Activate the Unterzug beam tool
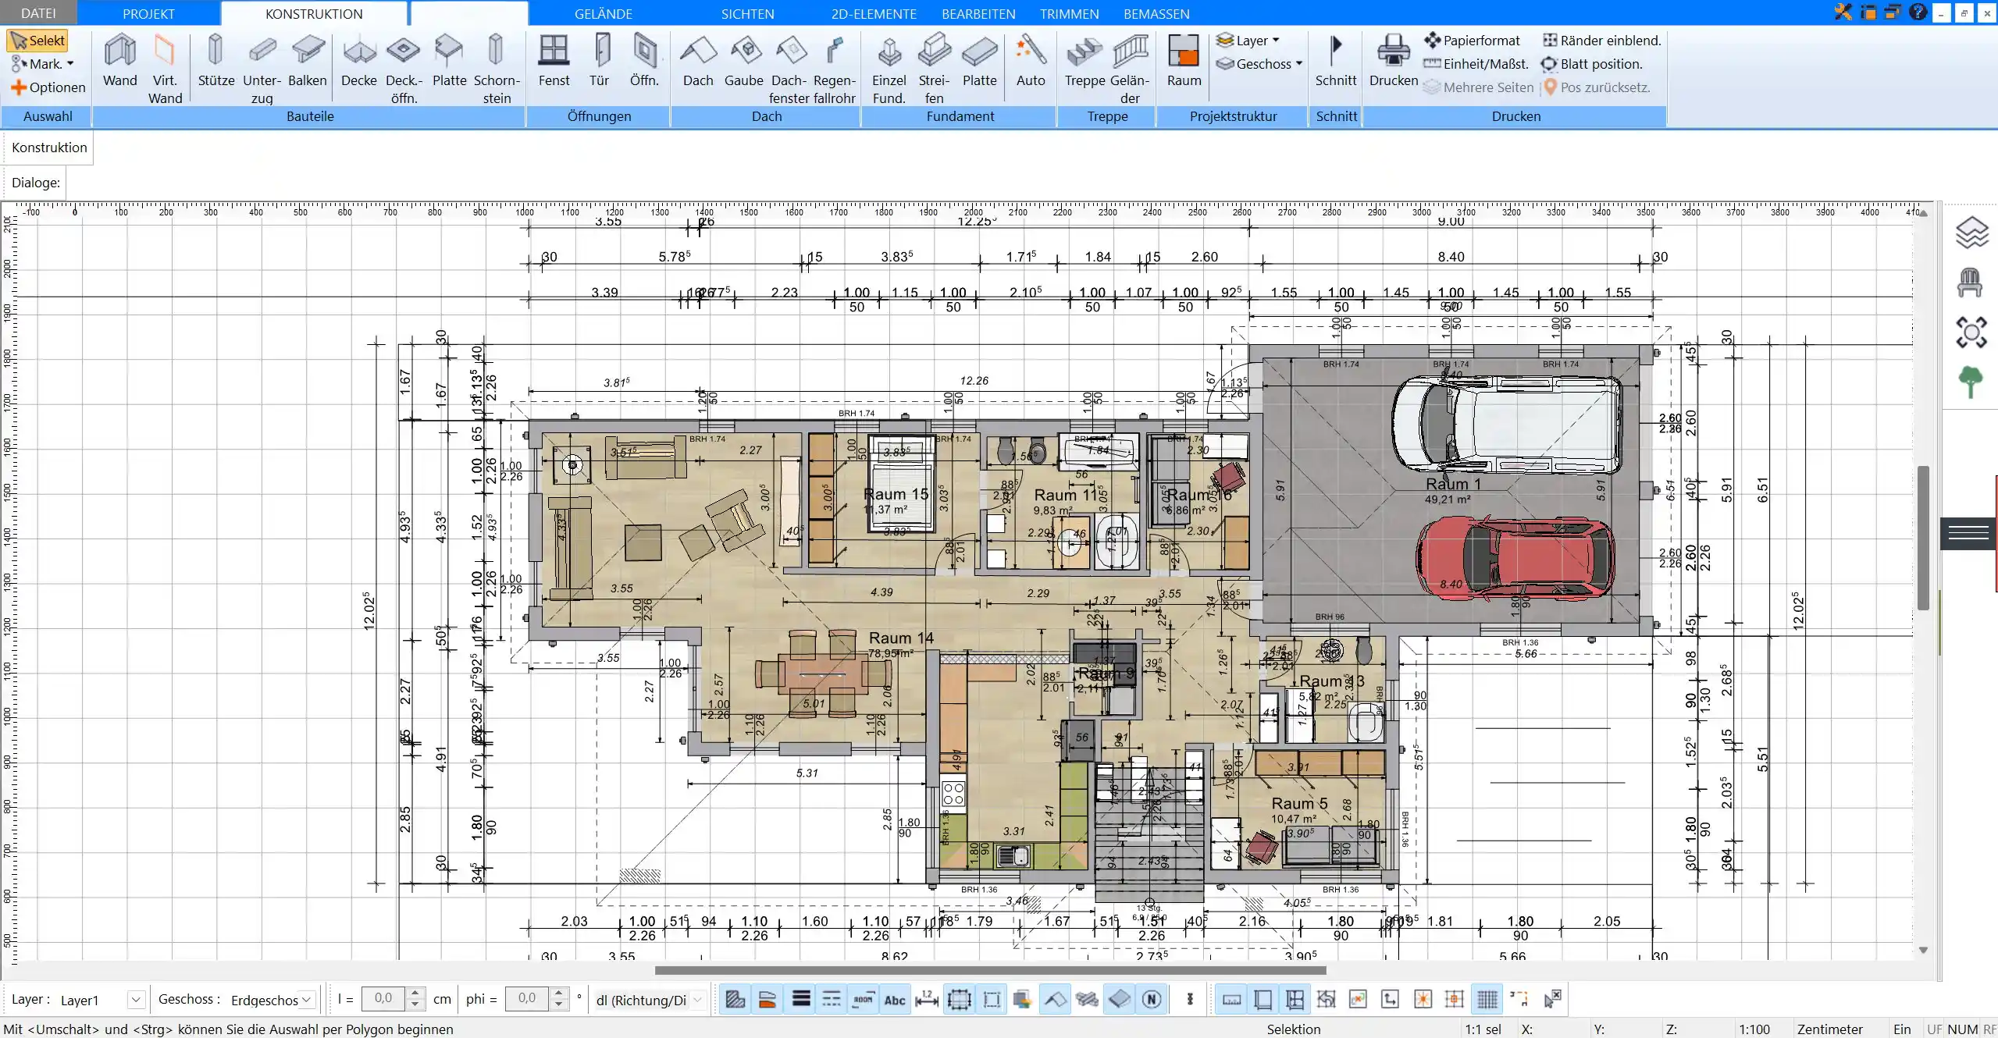1998x1038 pixels. 262,69
